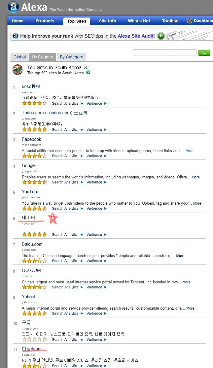Expand More on Baidu.com description
Screen dimensions: 213x368
point(180,256)
